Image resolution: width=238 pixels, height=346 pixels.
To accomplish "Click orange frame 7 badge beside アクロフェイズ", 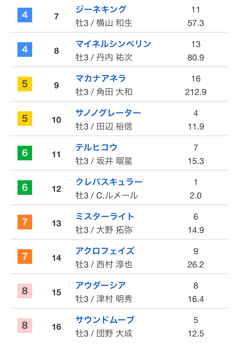I will tap(25, 256).
